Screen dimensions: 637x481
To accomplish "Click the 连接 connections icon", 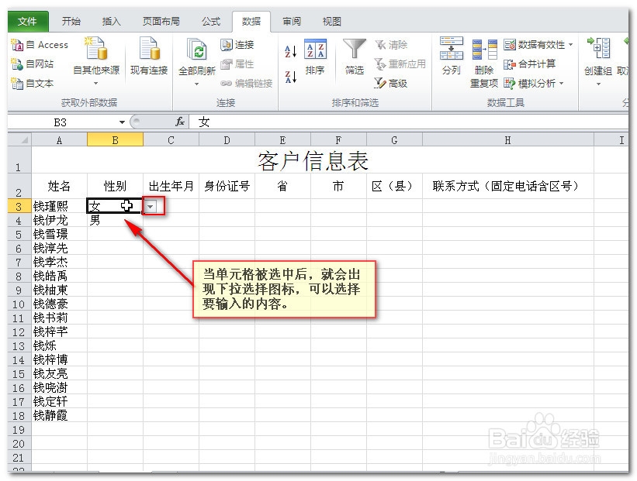I will (227, 45).
